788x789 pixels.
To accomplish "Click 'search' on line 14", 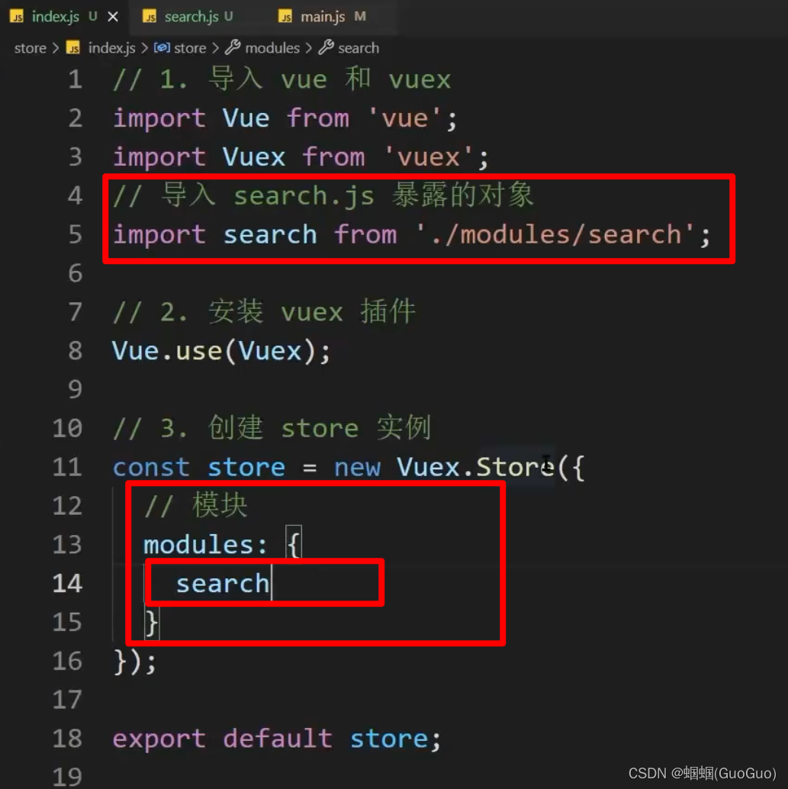I will click(223, 584).
